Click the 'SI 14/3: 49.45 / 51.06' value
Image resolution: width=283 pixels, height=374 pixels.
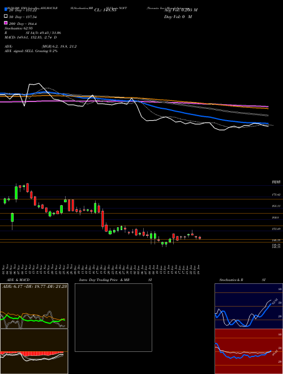point(43,33)
